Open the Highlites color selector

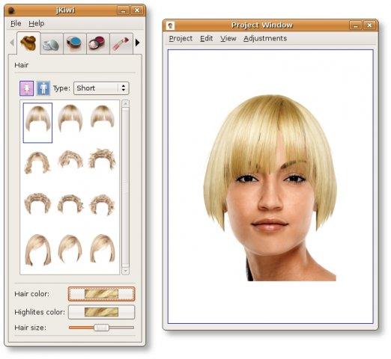click(101, 312)
